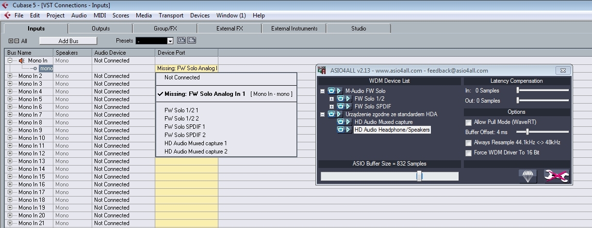
Task: Click play arrow beside FW Solo SPDIF
Action: [348, 106]
